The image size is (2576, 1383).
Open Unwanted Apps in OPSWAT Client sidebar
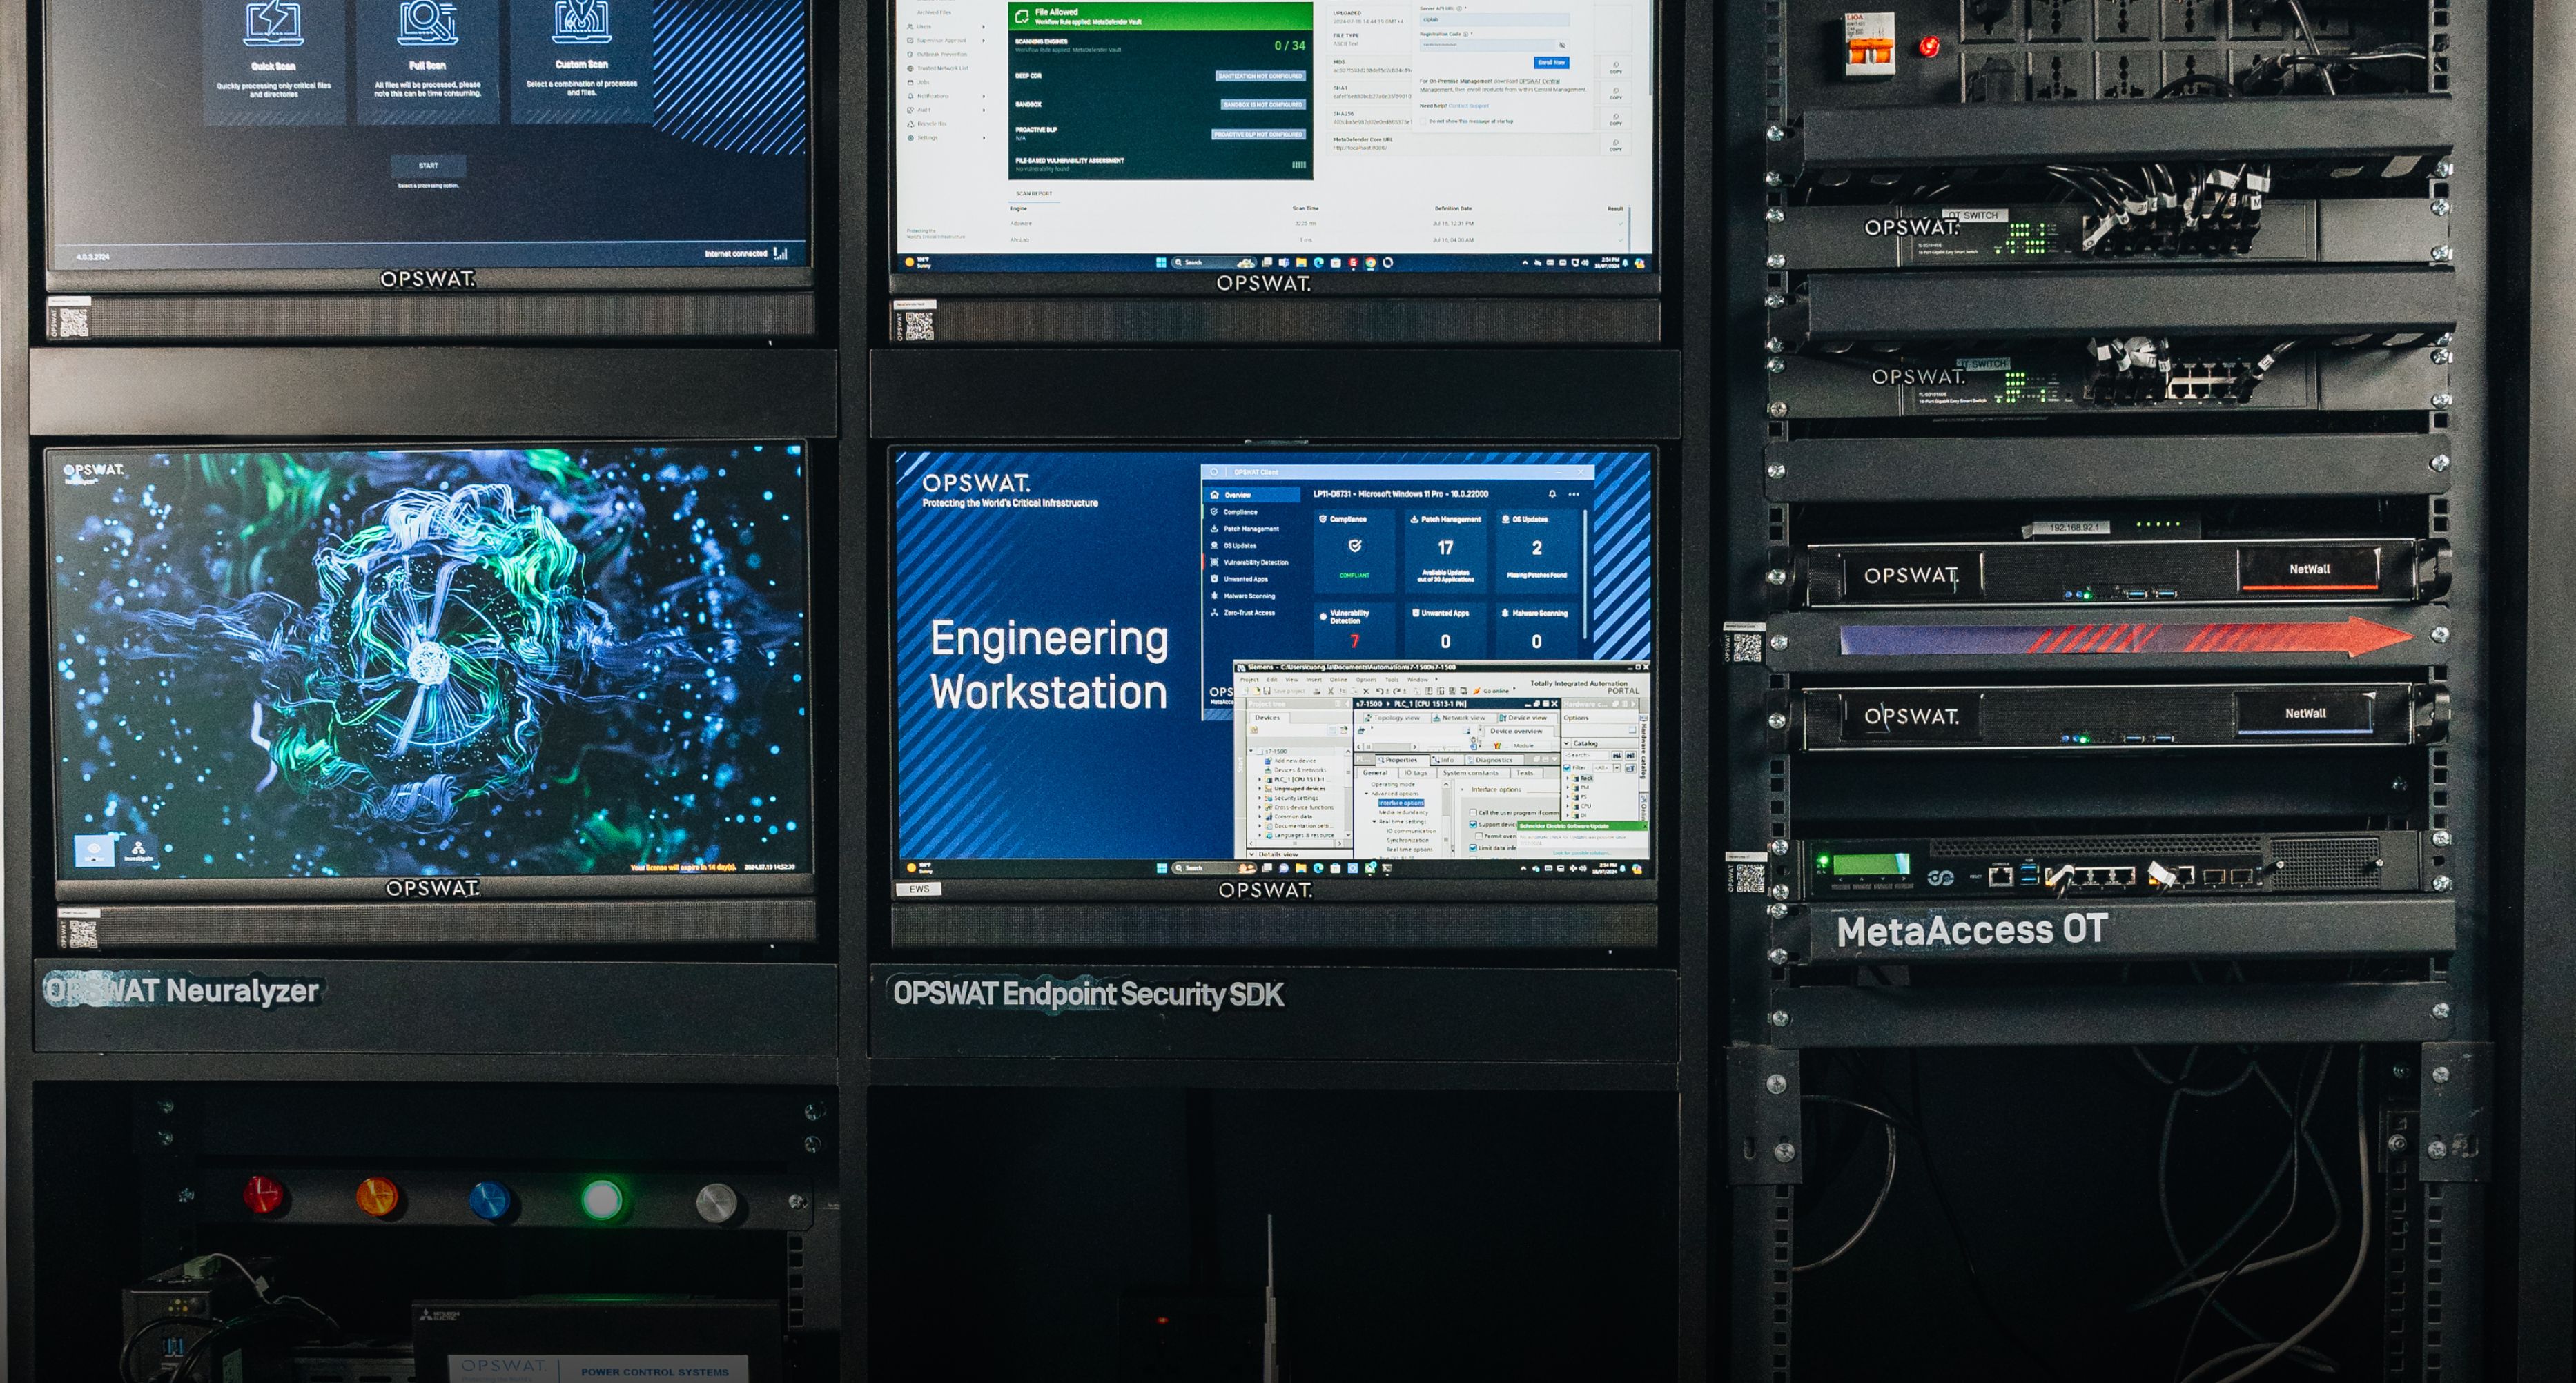point(1252,580)
